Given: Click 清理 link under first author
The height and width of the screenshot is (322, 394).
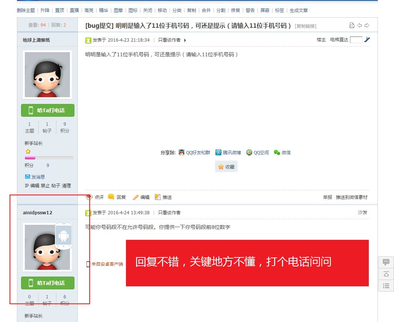Looking at the screenshot, I should 66,185.
